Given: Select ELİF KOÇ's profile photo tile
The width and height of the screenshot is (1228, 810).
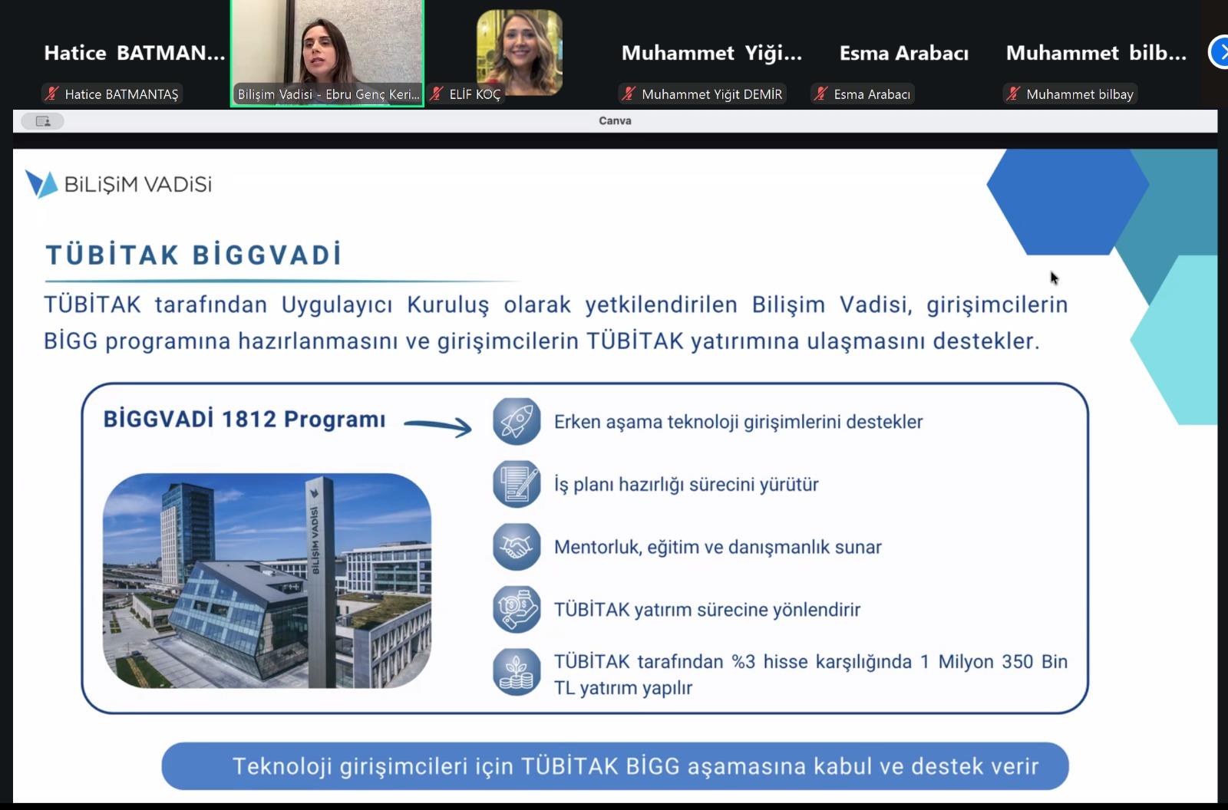Looking at the screenshot, I should coord(520,52).
